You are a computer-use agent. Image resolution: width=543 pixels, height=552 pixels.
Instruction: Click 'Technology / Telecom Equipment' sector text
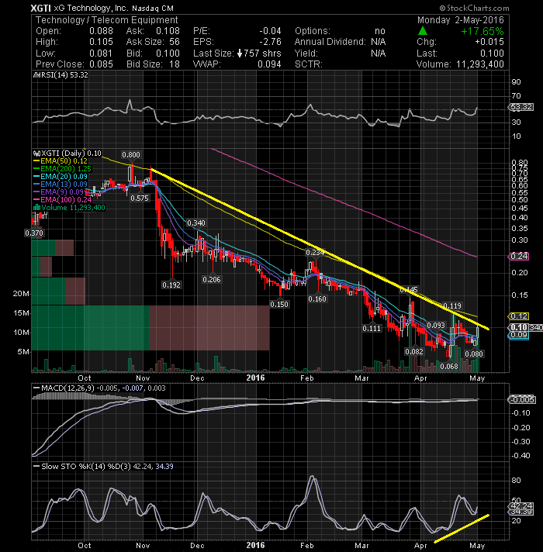[107, 20]
